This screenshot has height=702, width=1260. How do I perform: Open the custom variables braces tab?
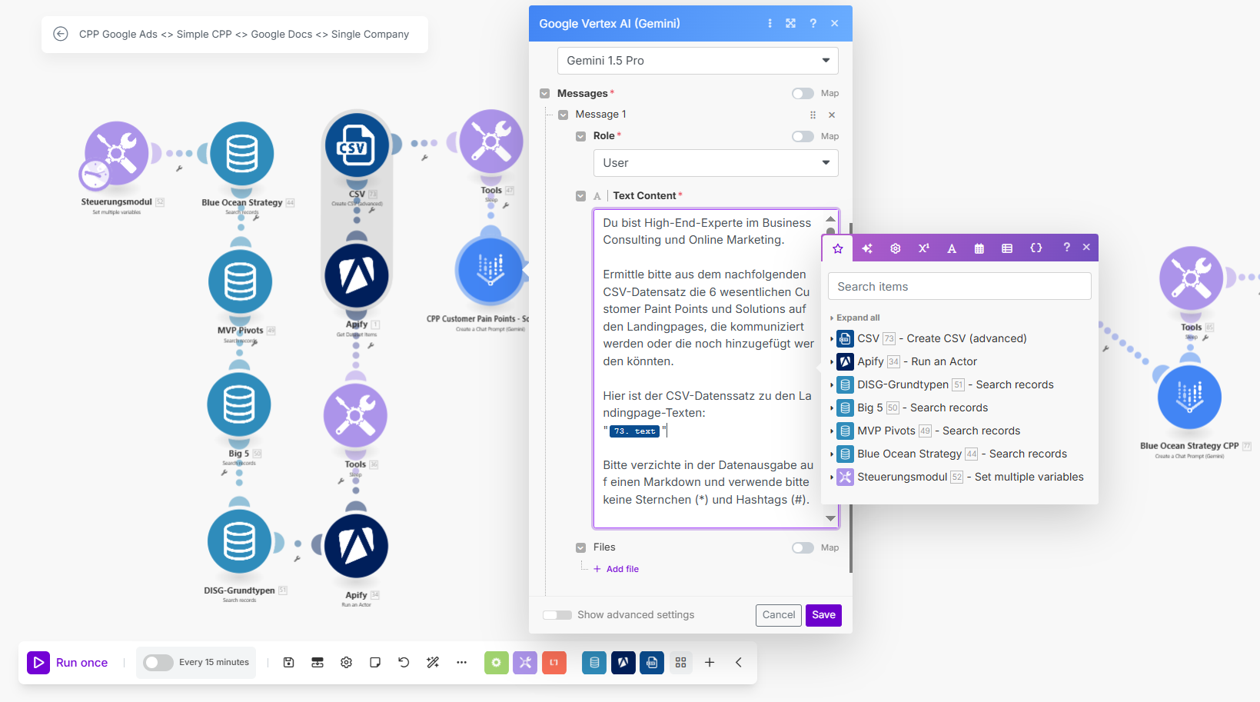[x=1036, y=248]
